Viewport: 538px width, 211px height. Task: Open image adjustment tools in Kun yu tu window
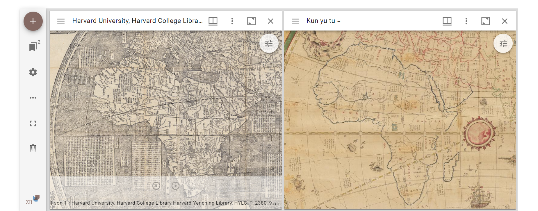pyautogui.click(x=503, y=44)
